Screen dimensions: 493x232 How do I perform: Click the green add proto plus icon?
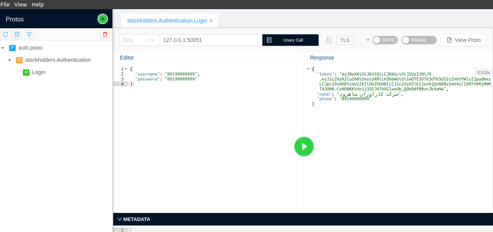(x=103, y=19)
